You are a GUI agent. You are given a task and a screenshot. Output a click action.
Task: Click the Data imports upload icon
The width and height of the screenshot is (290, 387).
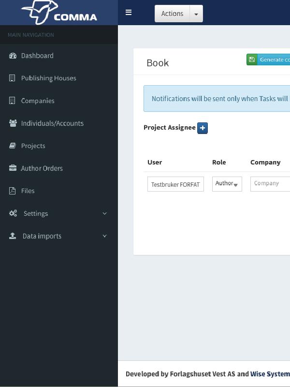13,236
